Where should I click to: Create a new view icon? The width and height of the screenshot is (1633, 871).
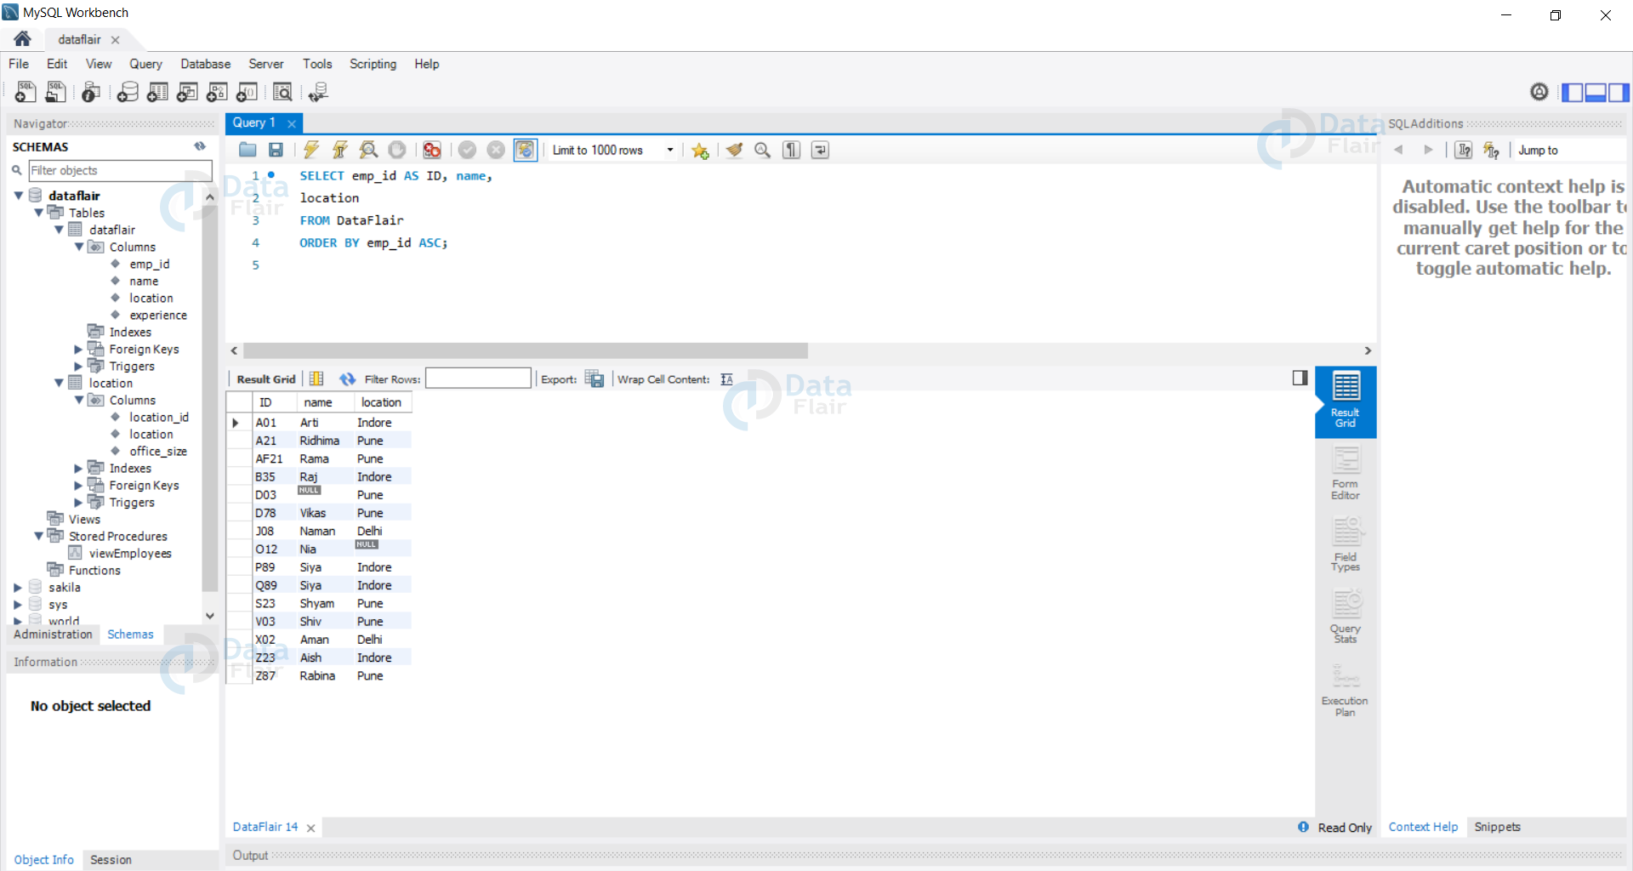pyautogui.click(x=187, y=92)
